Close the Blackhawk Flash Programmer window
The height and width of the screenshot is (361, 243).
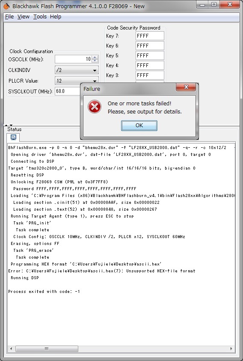pos(230,5)
